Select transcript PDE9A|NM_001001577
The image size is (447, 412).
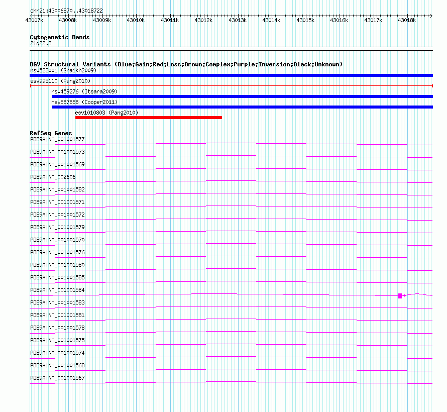point(57,139)
